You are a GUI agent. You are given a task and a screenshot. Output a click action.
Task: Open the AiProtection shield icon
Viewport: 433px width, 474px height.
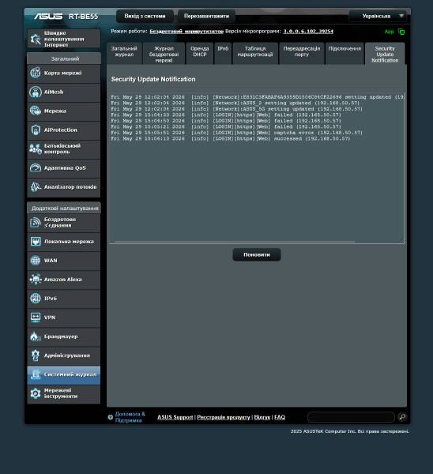point(35,130)
